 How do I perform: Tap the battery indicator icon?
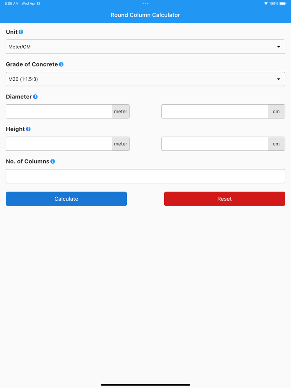pos(282,3)
